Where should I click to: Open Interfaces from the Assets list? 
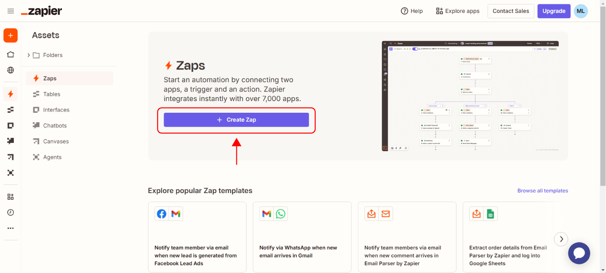pyautogui.click(x=56, y=110)
